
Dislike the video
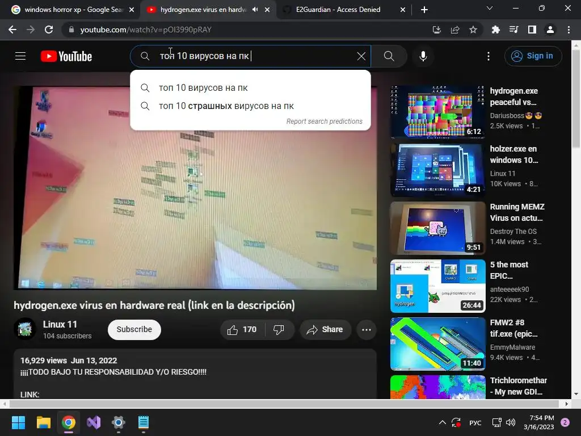(x=279, y=330)
